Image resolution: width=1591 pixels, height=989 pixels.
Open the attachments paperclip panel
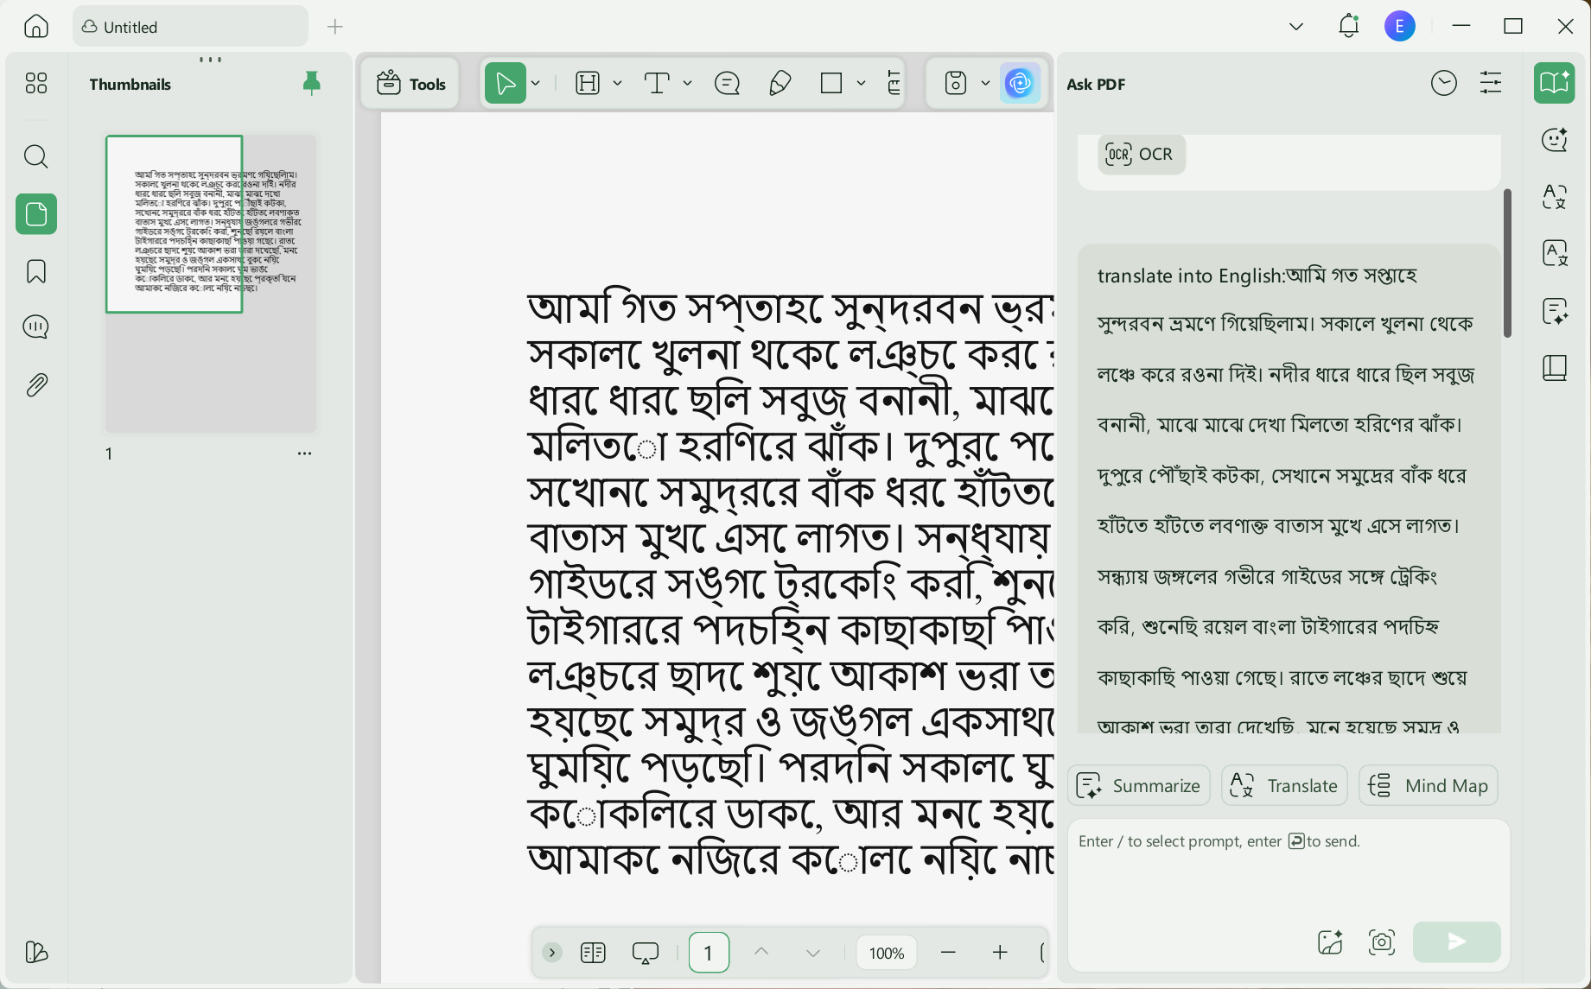pyautogui.click(x=36, y=385)
